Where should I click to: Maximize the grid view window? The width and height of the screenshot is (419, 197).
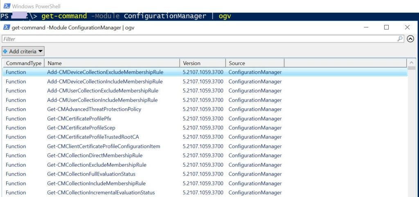click(386, 27)
